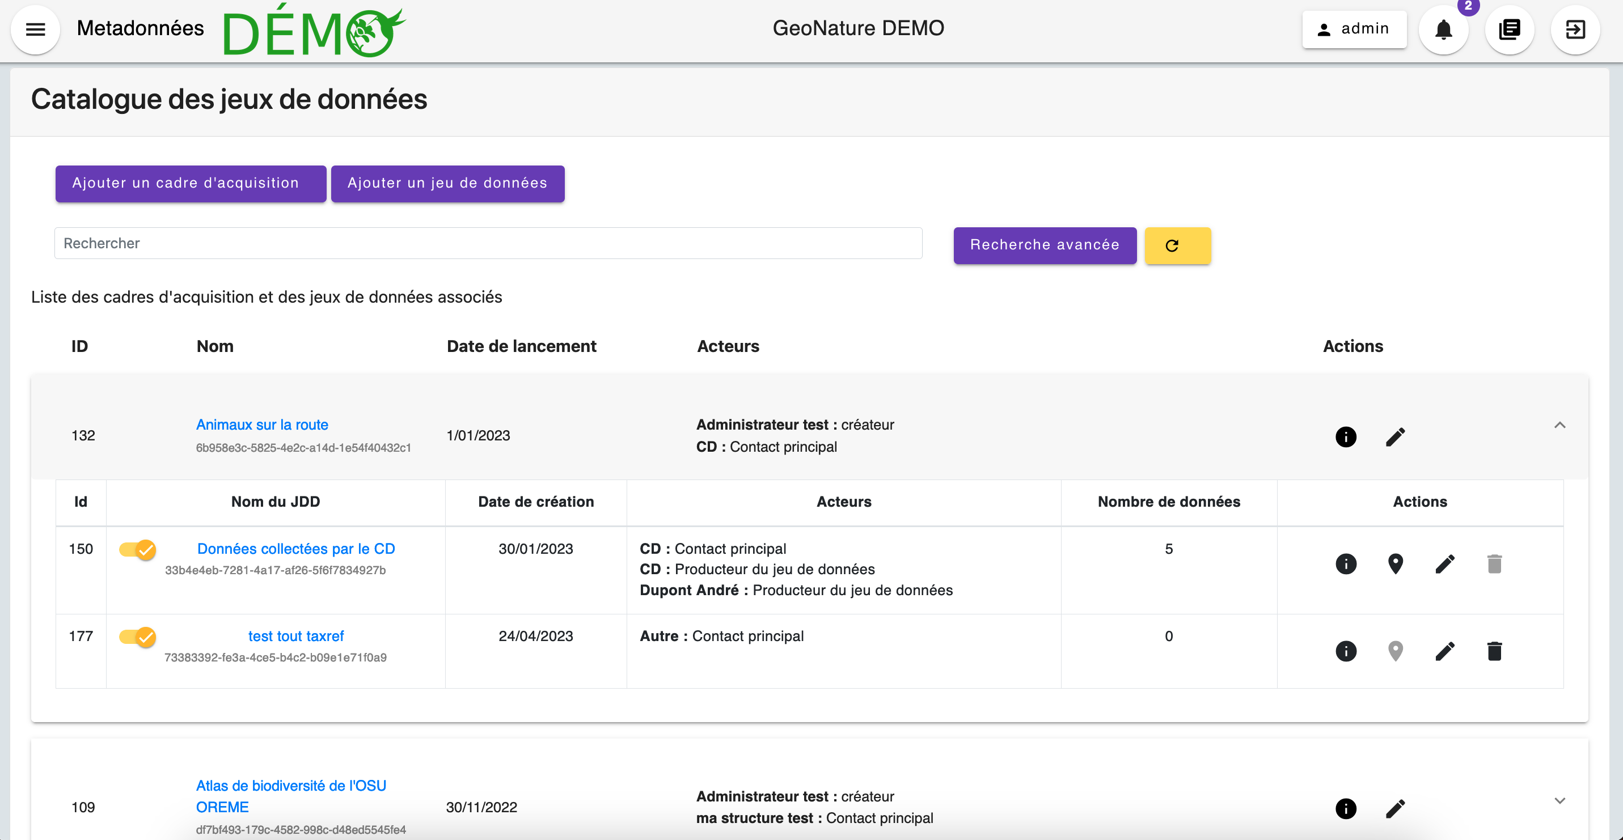Delete the test tout taxref dataset

click(x=1494, y=651)
